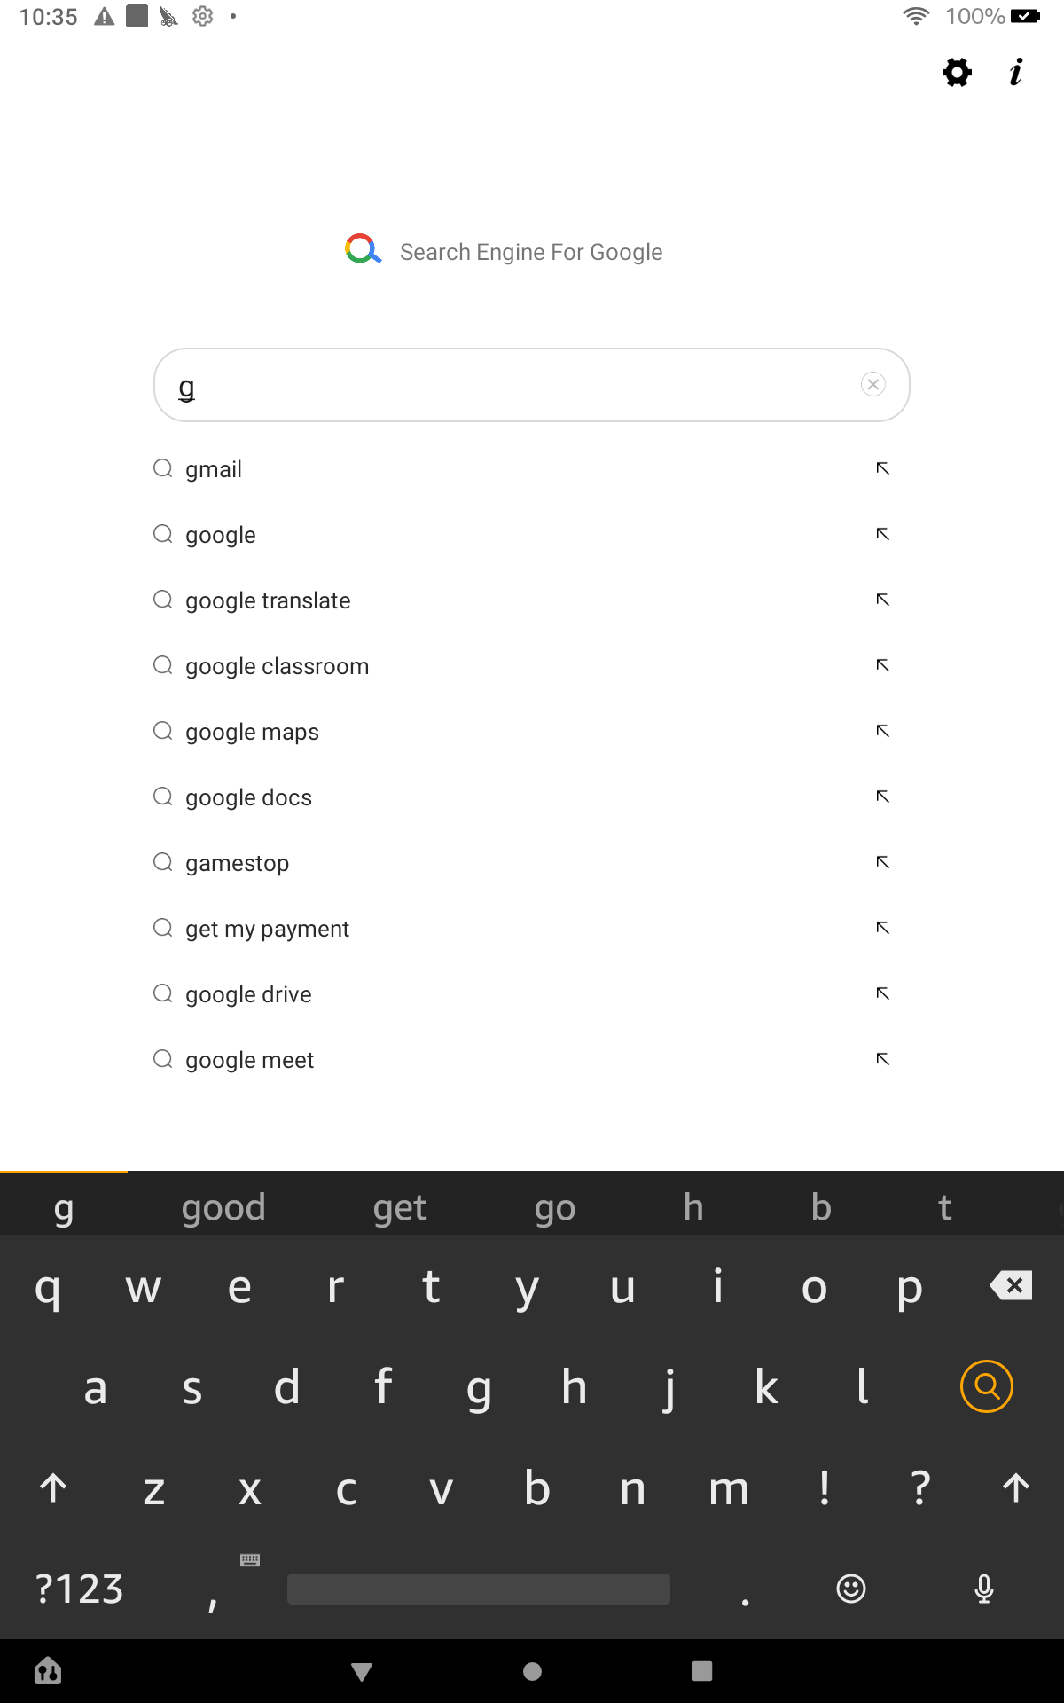Tap the backspace key
Viewport: 1064px width, 1703px height.
(1012, 1285)
